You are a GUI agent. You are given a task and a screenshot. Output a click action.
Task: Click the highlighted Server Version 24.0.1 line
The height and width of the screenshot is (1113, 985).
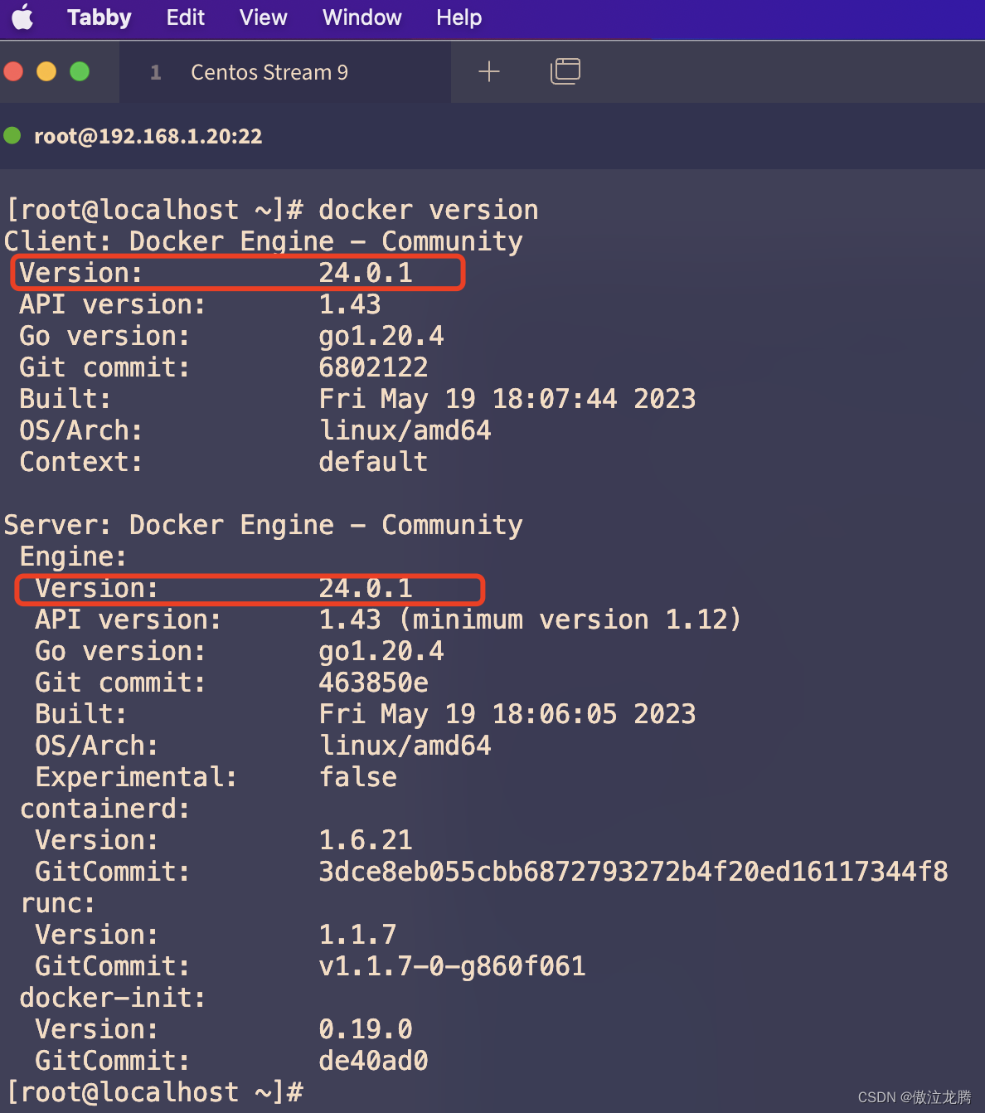click(250, 589)
